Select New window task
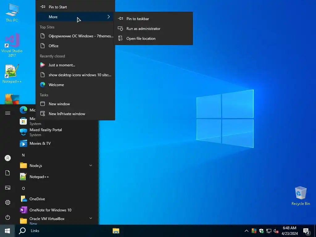This screenshot has height=237, width=316. tap(75, 104)
